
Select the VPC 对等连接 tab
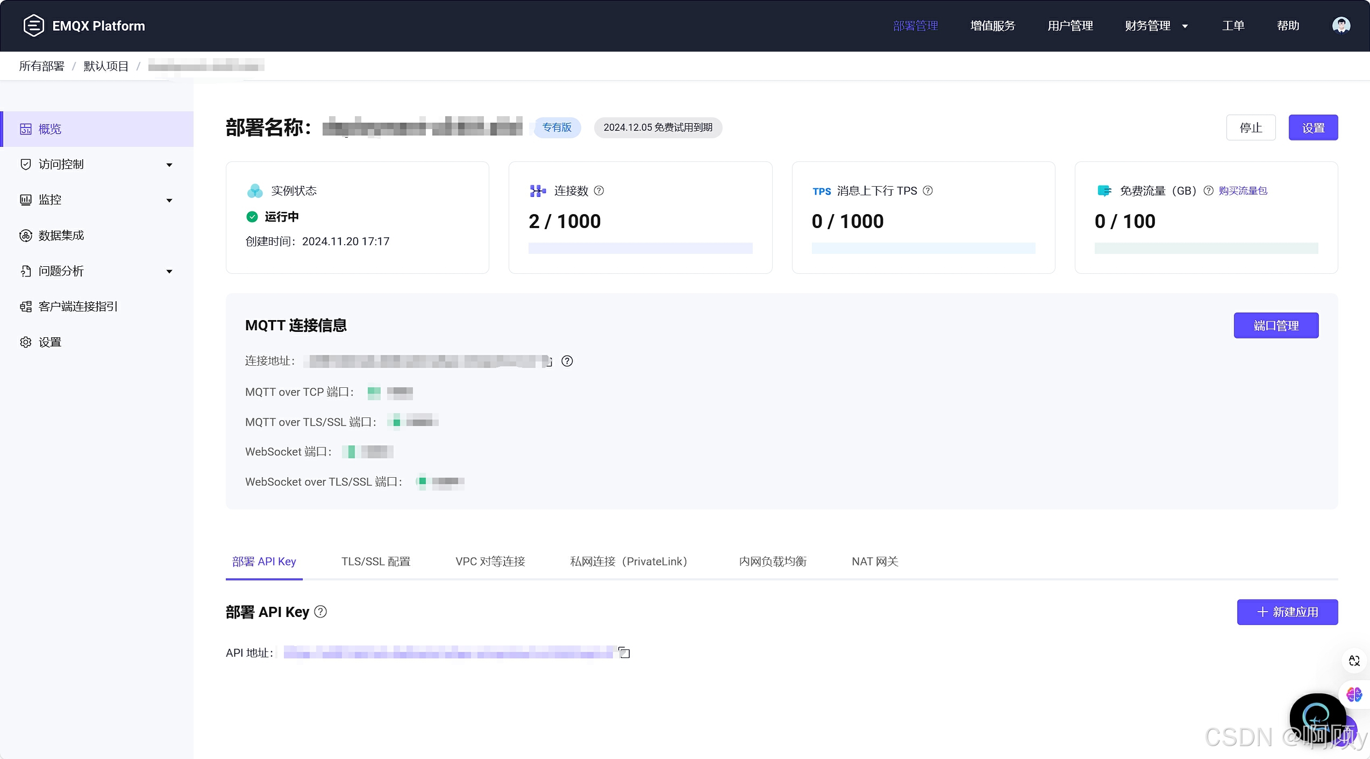coord(490,561)
